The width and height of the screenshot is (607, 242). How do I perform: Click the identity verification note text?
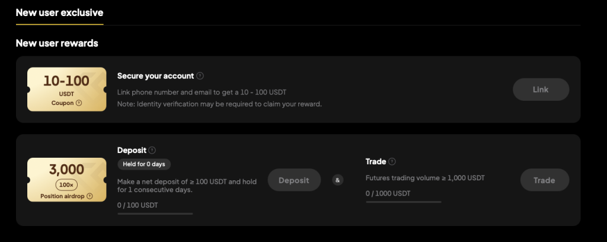click(219, 104)
